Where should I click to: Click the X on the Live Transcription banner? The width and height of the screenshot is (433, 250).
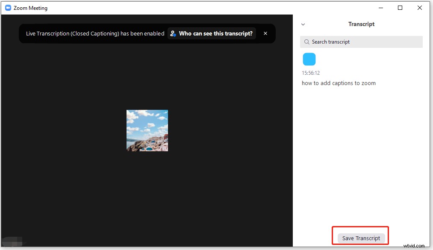point(265,33)
